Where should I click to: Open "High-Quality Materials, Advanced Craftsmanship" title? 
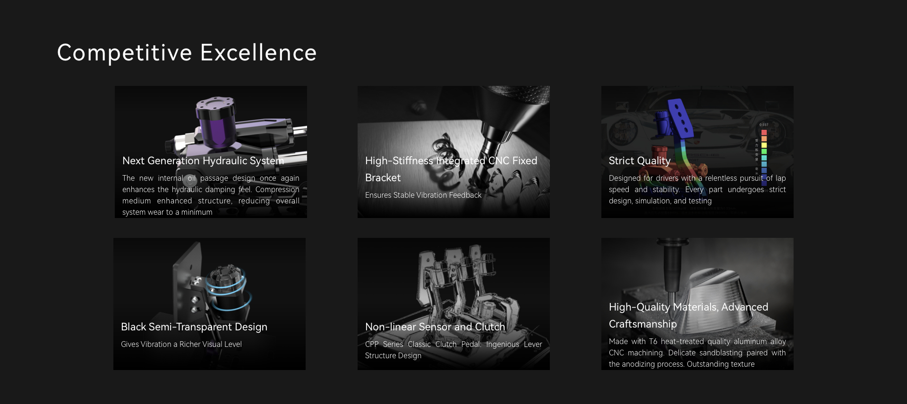[x=688, y=315]
